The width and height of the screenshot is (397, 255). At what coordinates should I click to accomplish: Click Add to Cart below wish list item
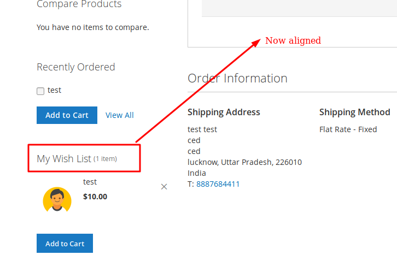(65, 244)
